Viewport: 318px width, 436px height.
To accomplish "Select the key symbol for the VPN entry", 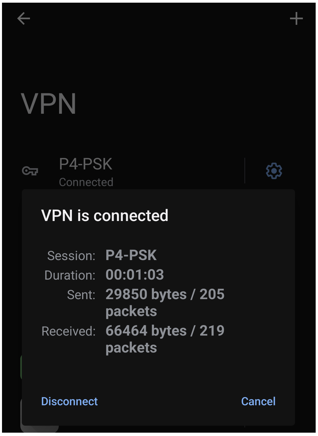I will coord(30,171).
